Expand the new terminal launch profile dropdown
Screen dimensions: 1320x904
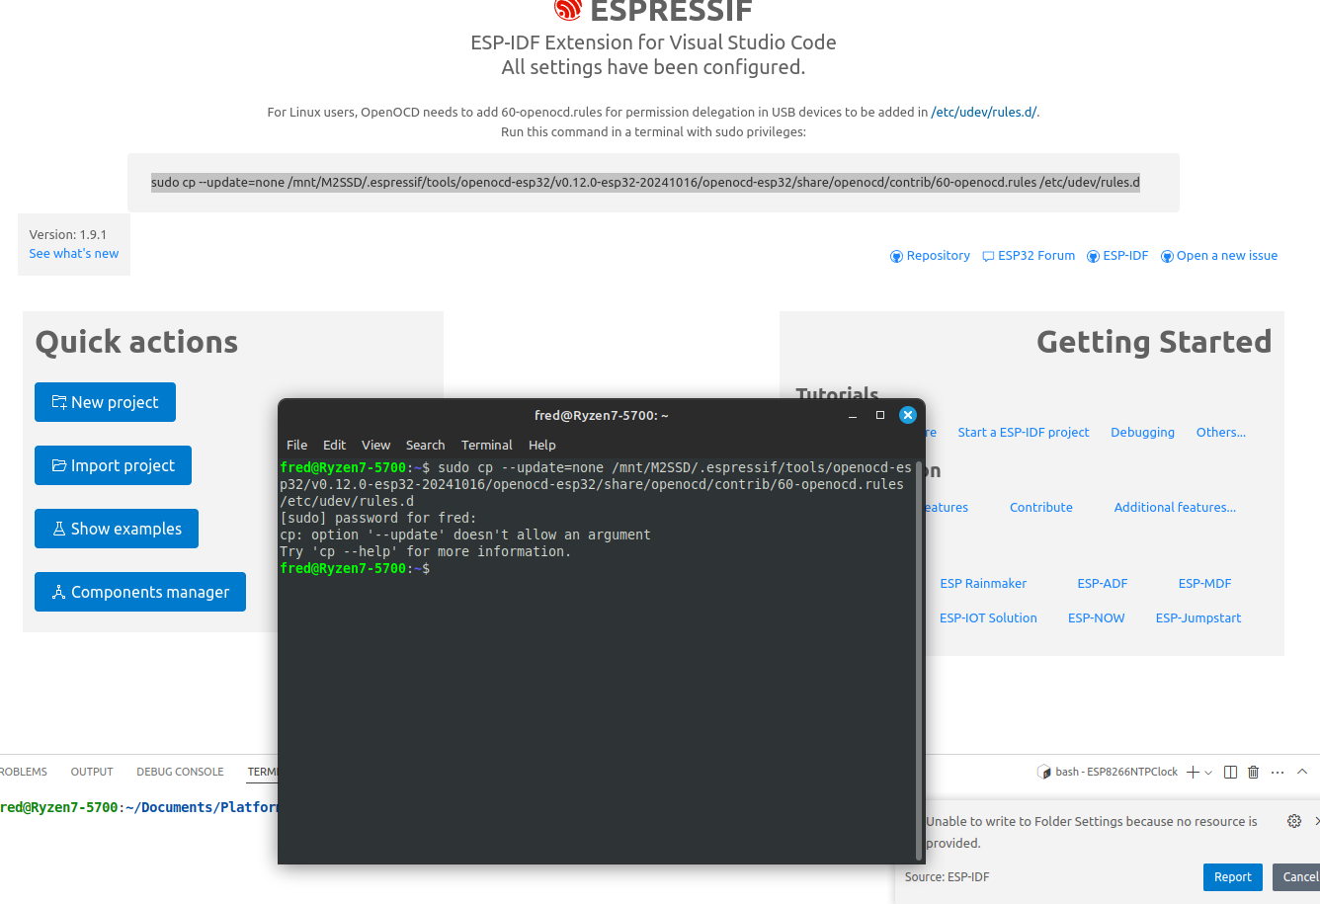1208,773
